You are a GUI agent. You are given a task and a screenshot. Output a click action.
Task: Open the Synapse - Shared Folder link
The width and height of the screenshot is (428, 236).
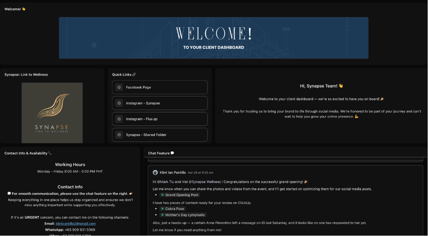tap(160, 135)
